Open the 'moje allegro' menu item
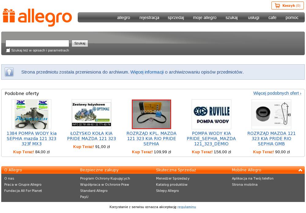The height and width of the screenshot is (213, 306). [x=205, y=17]
